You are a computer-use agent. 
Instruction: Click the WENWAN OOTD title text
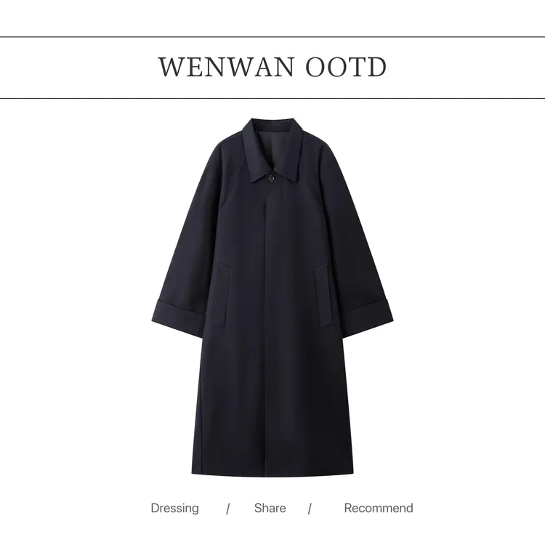tap(272, 67)
